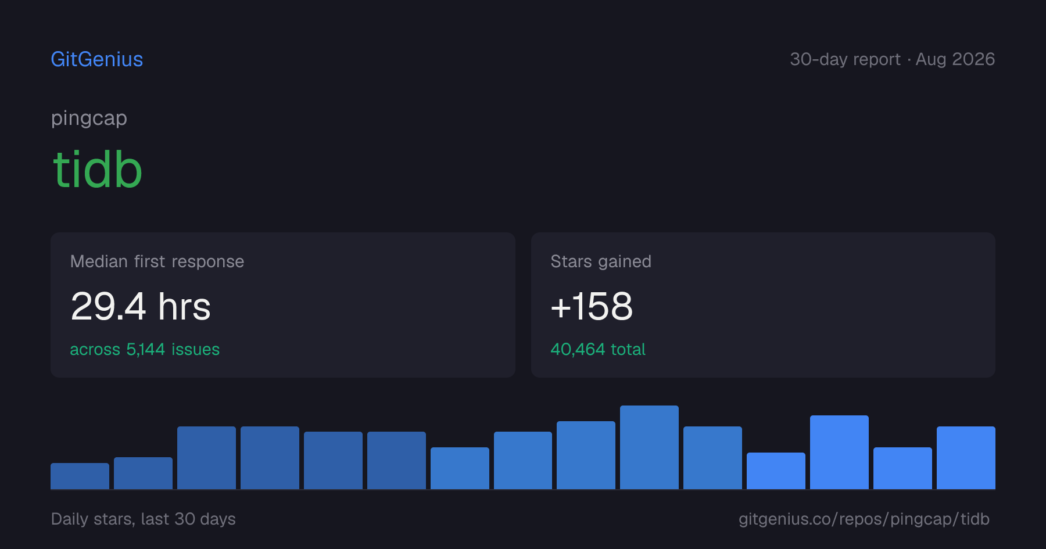The image size is (1046, 549).
Task: Click the "pingcap" owner name
Action: (x=89, y=119)
